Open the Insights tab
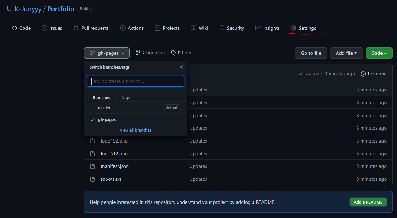Viewport: 397px width, 218px height. pyautogui.click(x=268, y=28)
